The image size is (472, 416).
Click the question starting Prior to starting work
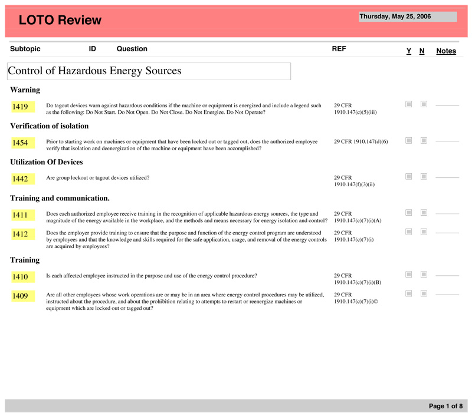182,145
